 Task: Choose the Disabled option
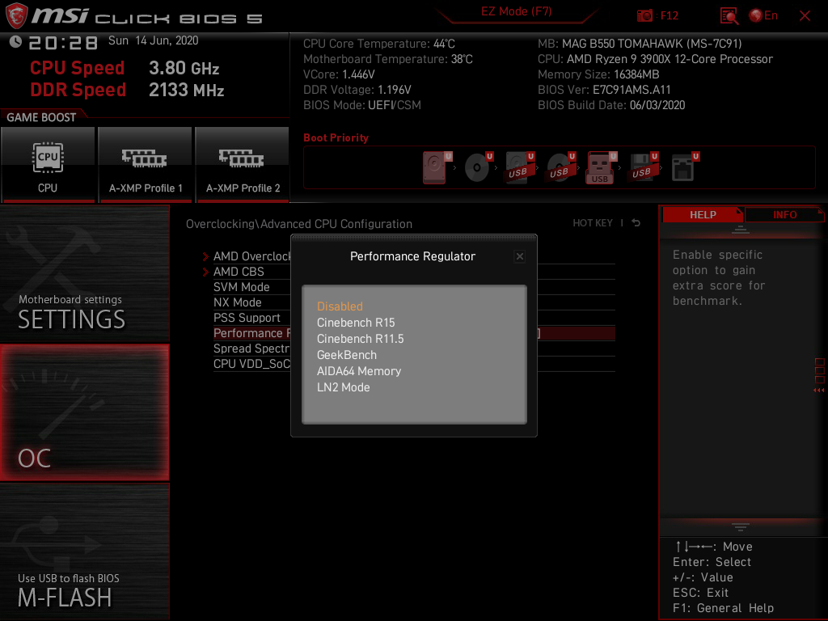(340, 306)
